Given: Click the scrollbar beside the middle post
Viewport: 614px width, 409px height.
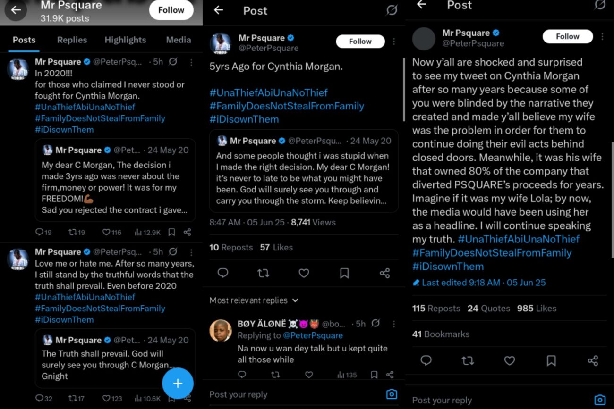Looking at the screenshot, I should point(403,90).
